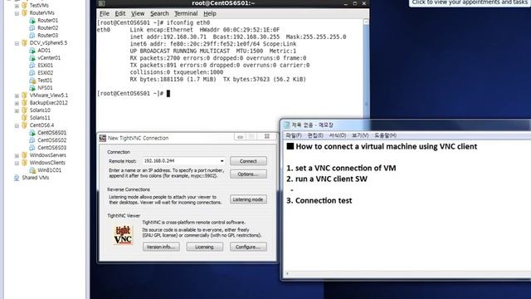The width and height of the screenshot is (531, 299).
Task: Open terminal Help menu
Action: pos(210,13)
